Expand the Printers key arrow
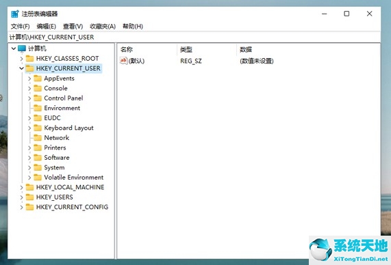 click(x=29, y=148)
